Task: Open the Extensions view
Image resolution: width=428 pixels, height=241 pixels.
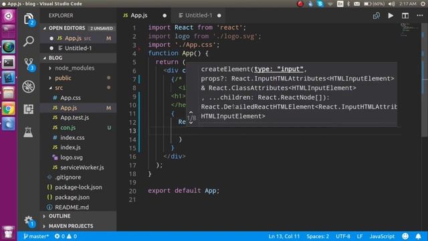Action: [29, 109]
